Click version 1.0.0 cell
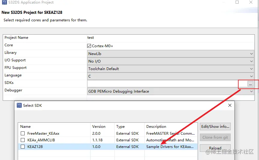 click(x=96, y=146)
